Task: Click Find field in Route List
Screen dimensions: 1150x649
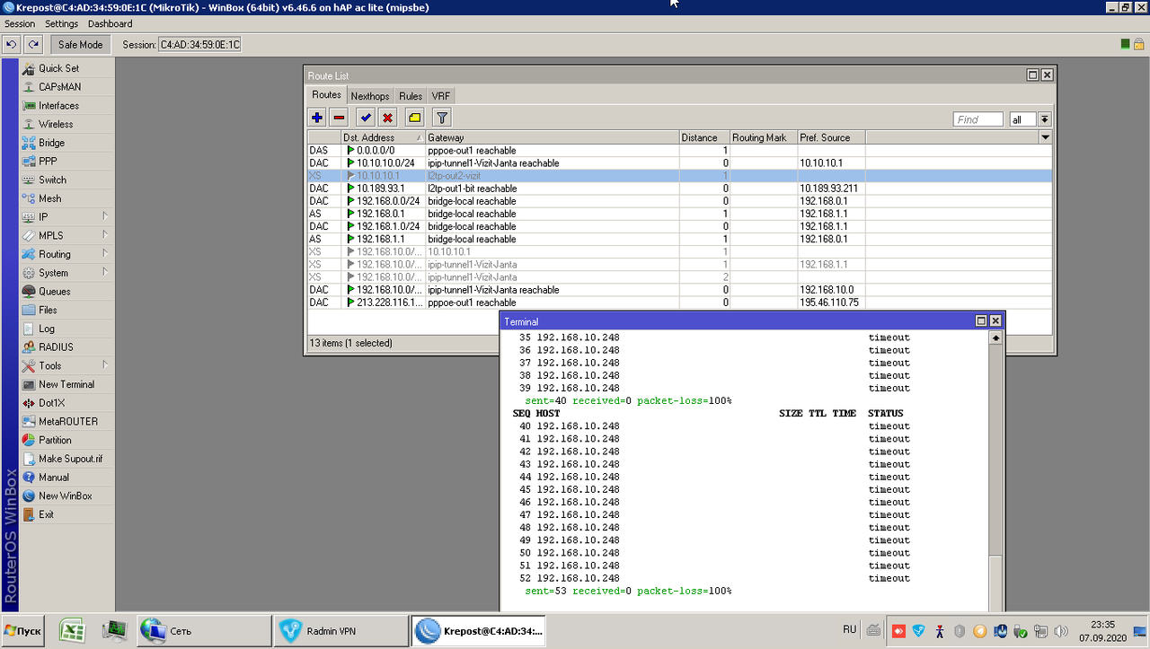Action: 977,119
